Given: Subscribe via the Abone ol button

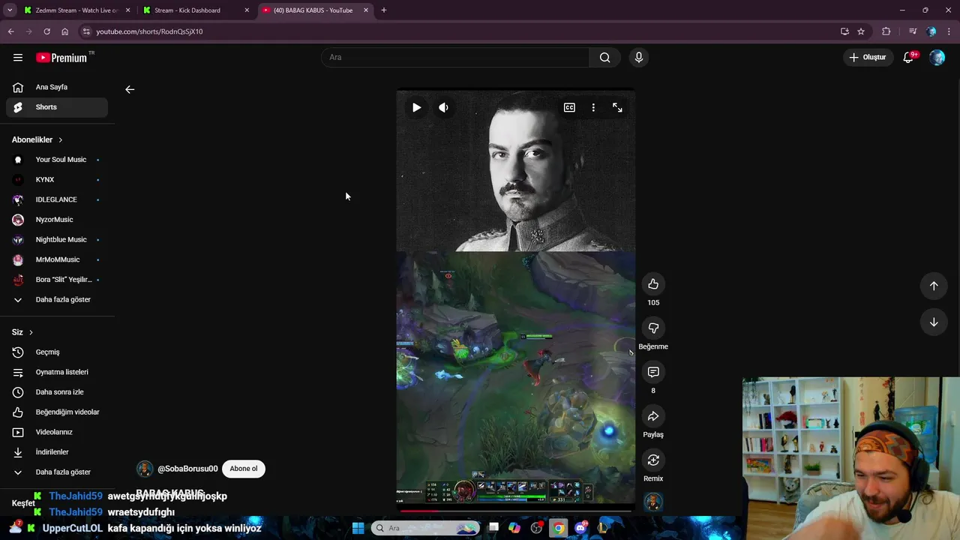Looking at the screenshot, I should coord(244,469).
